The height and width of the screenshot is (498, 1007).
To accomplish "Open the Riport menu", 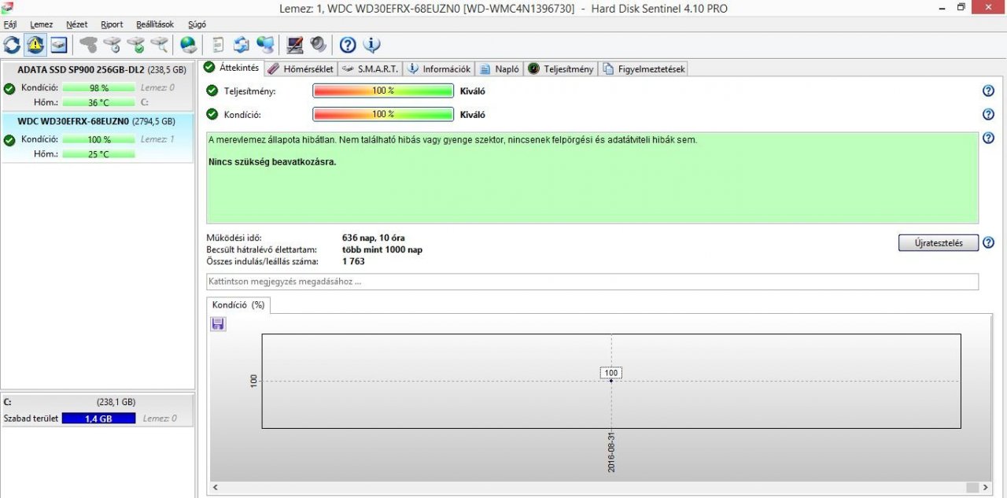I will point(112,24).
